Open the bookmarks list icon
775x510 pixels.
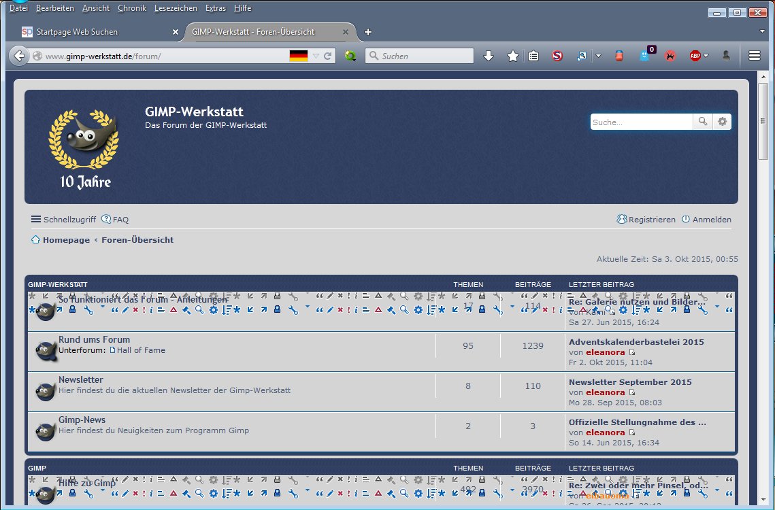click(x=533, y=56)
